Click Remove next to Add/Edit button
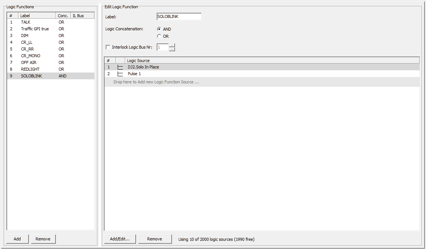 pyautogui.click(x=155, y=239)
